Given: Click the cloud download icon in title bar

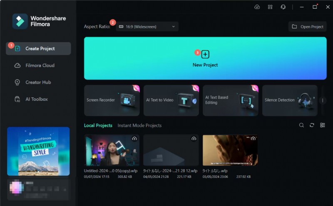Looking at the screenshot, I should coord(257,7).
